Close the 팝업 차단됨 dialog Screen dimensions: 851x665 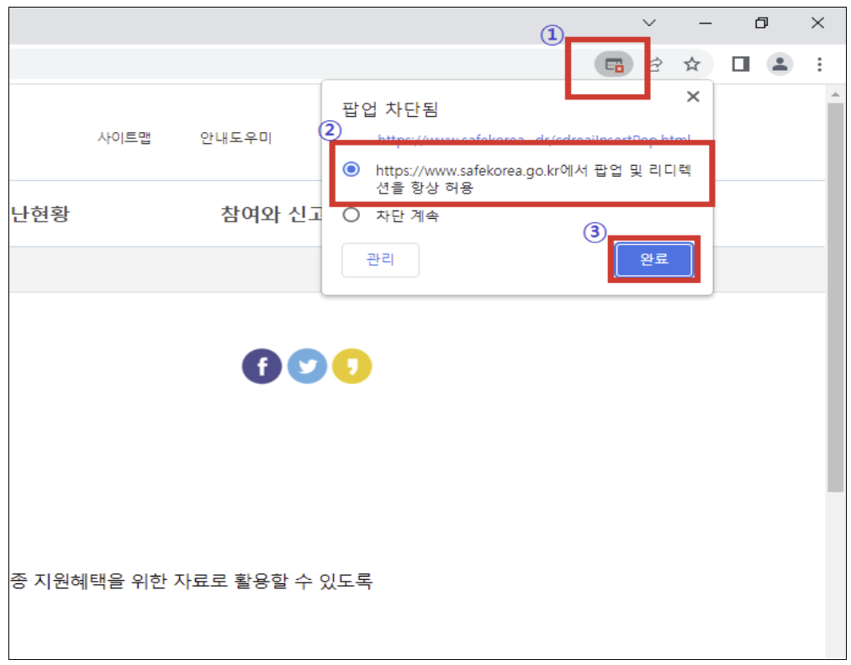pyautogui.click(x=693, y=96)
